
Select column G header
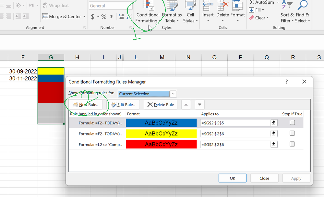51,57
